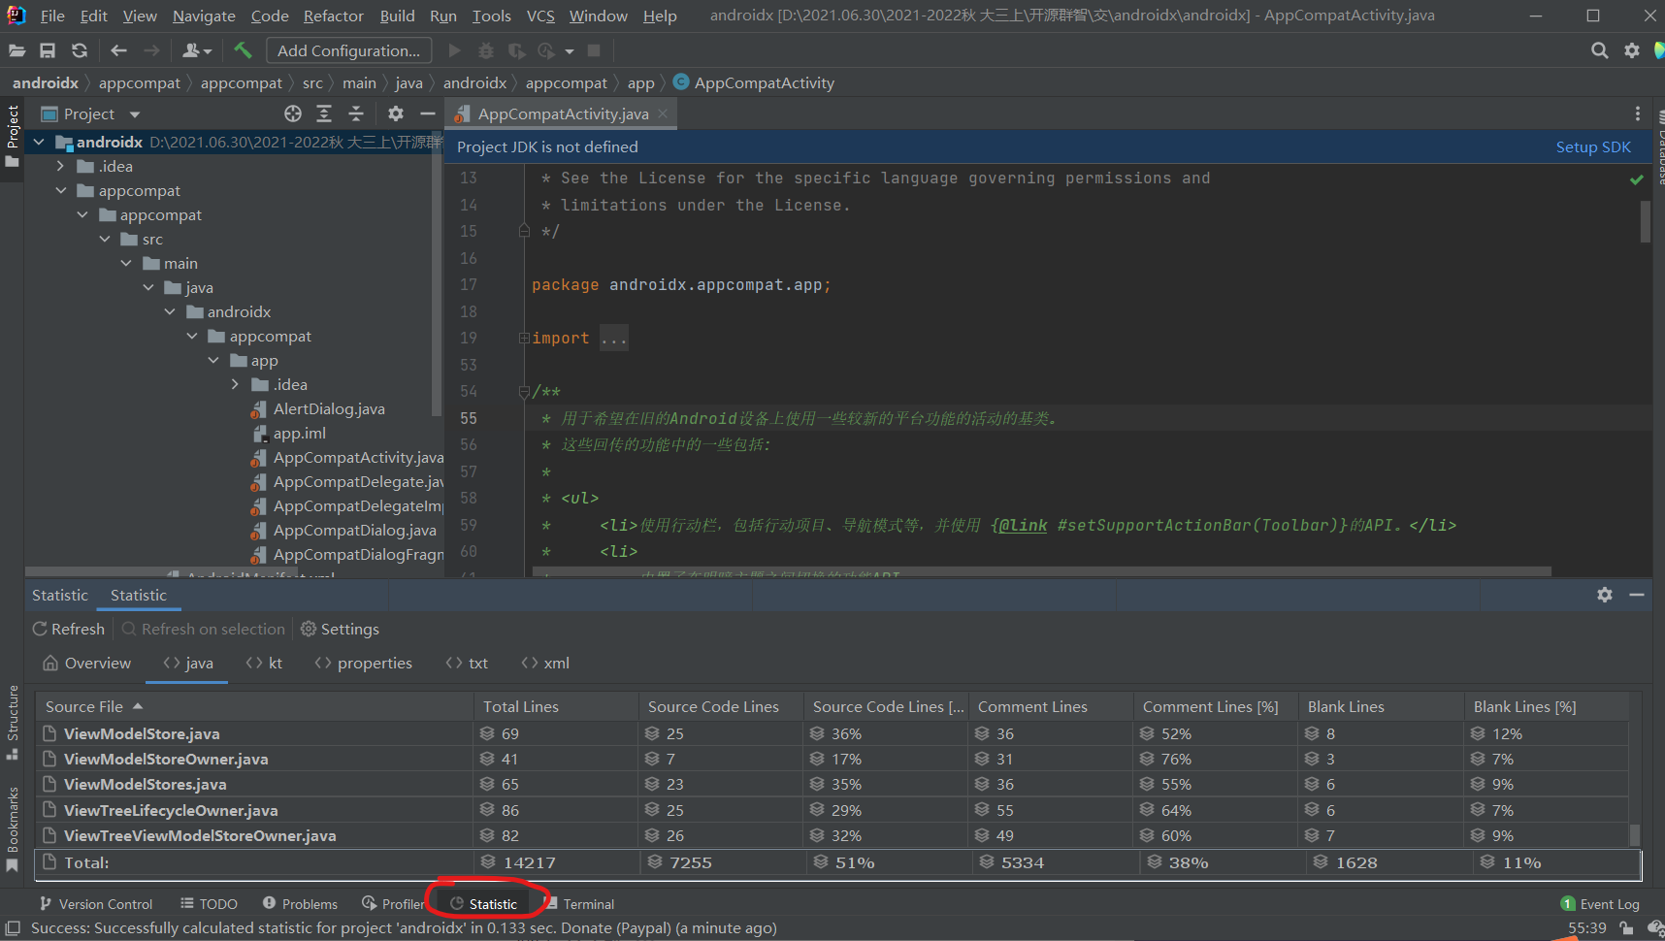Open the Navigate menu

coord(204,16)
